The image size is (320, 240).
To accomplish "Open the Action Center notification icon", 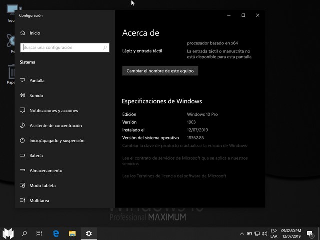I will (x=310, y=234).
